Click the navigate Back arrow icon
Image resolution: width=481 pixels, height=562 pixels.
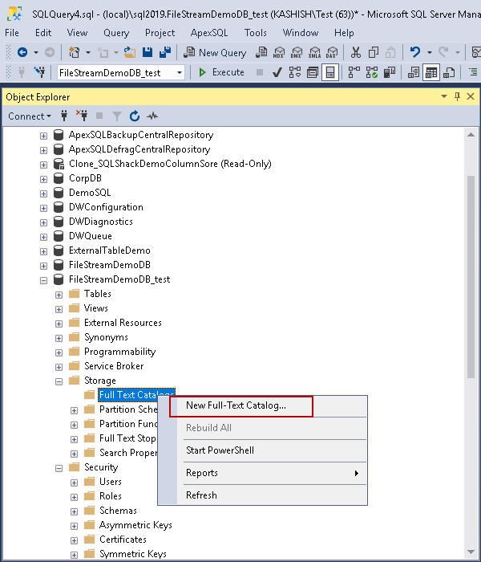pos(22,52)
